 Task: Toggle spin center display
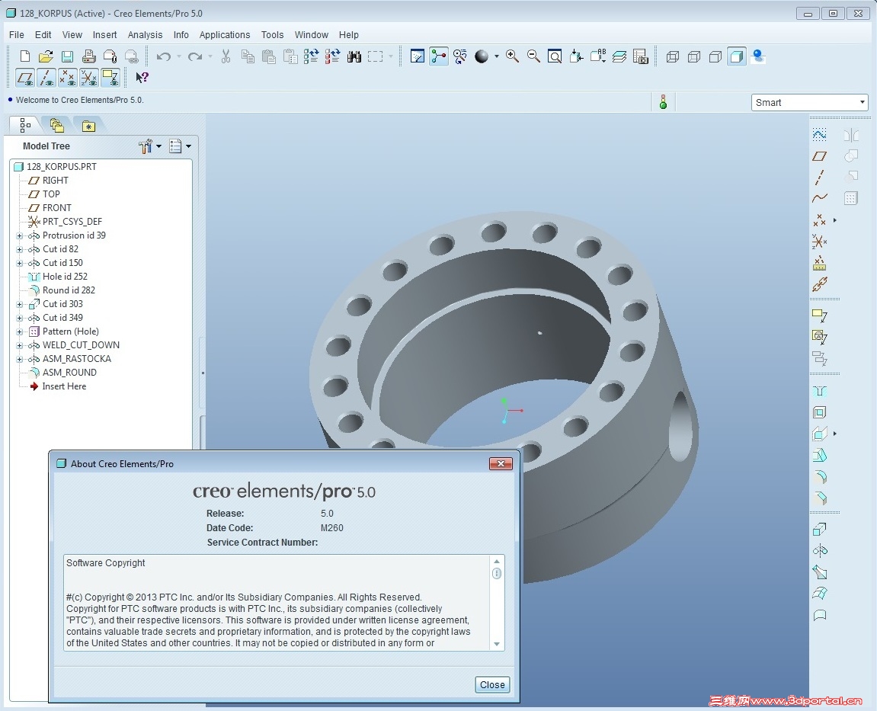(x=439, y=56)
